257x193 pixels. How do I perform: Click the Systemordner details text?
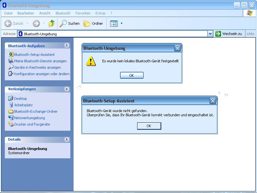click(19, 153)
